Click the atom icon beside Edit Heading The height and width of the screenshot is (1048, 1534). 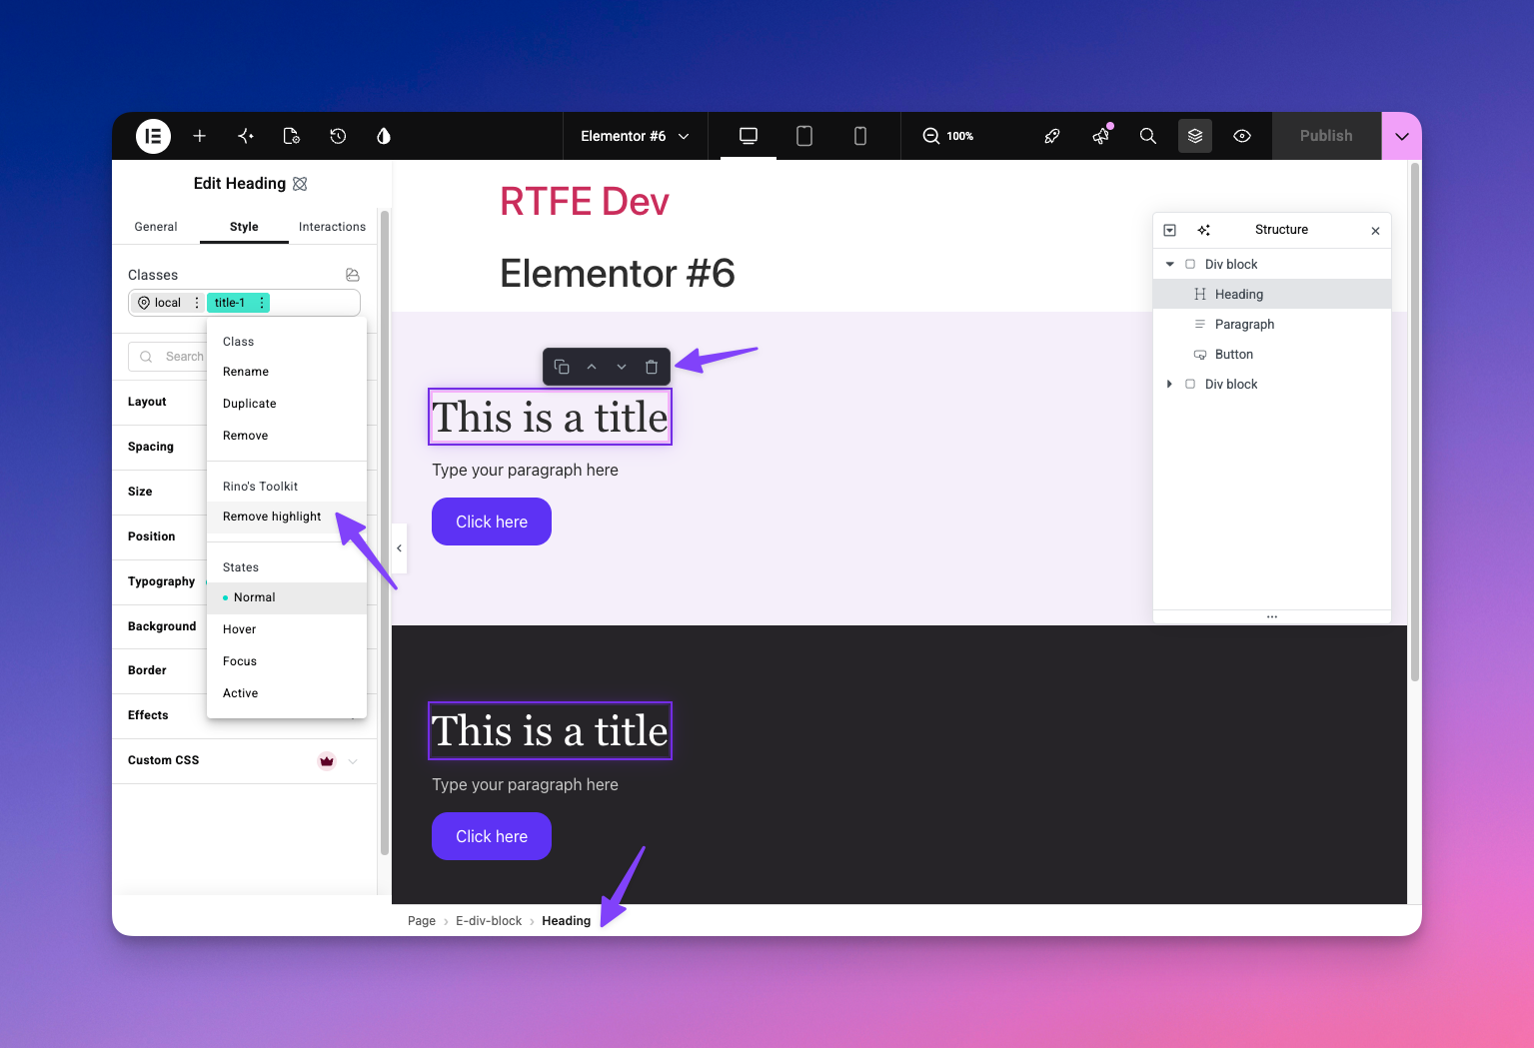point(300,184)
